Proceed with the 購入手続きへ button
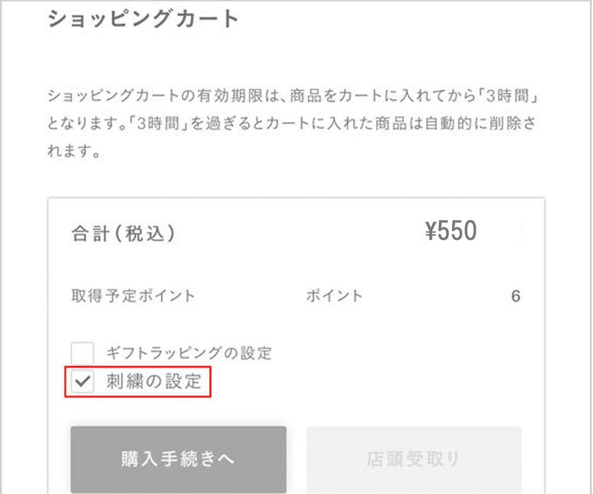This screenshot has width=593, height=494. coord(178,459)
